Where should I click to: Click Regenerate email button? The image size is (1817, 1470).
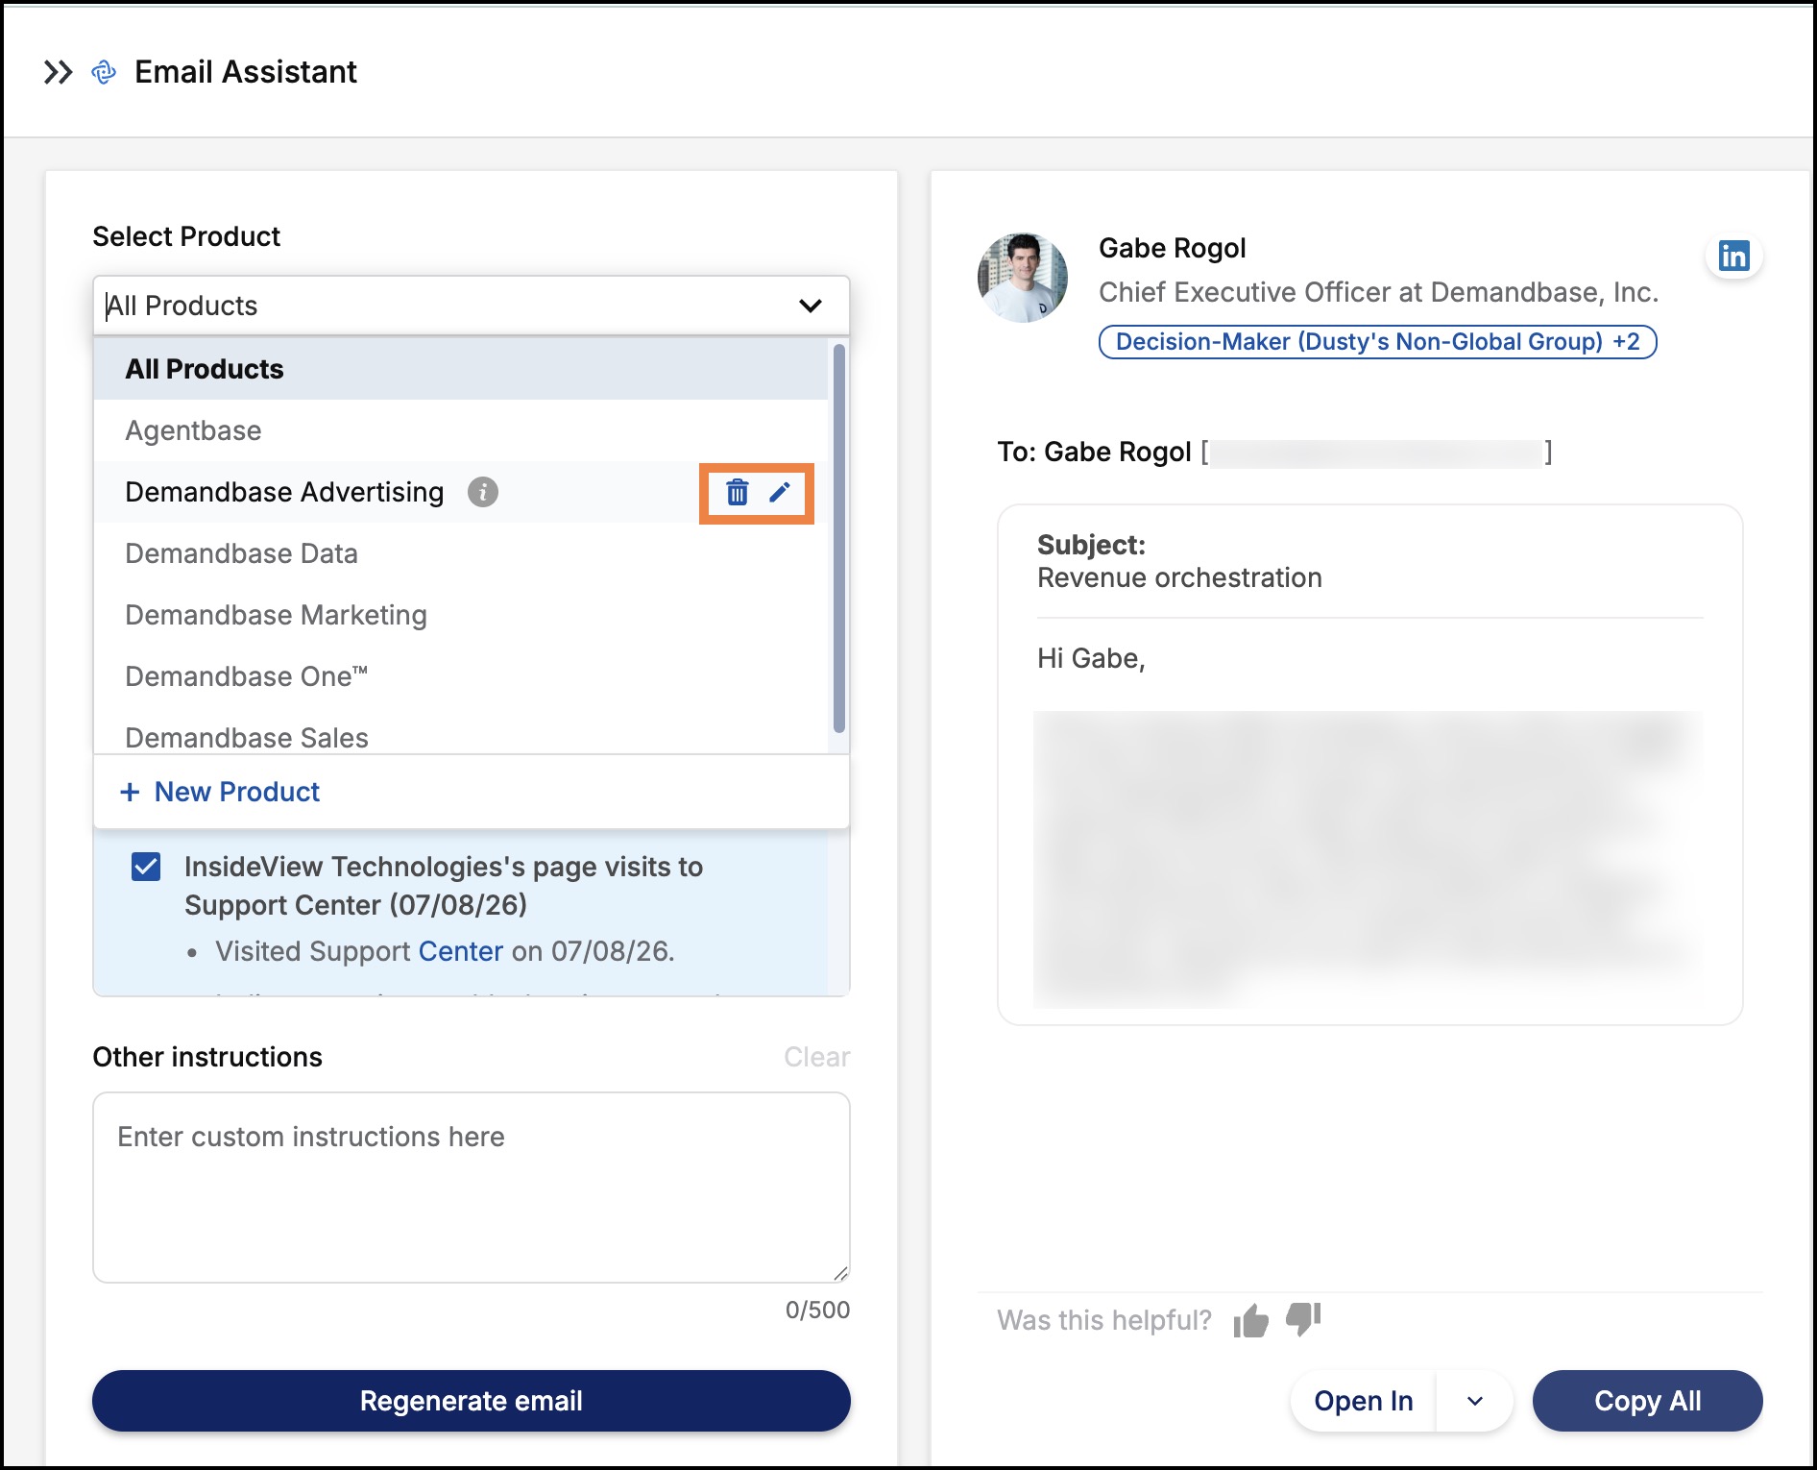472,1401
